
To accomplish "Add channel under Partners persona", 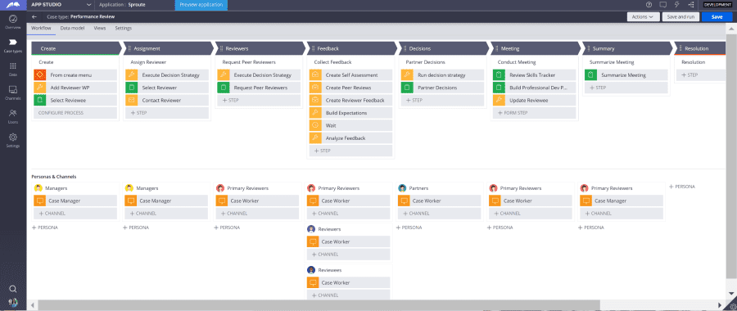I will click(x=440, y=214).
